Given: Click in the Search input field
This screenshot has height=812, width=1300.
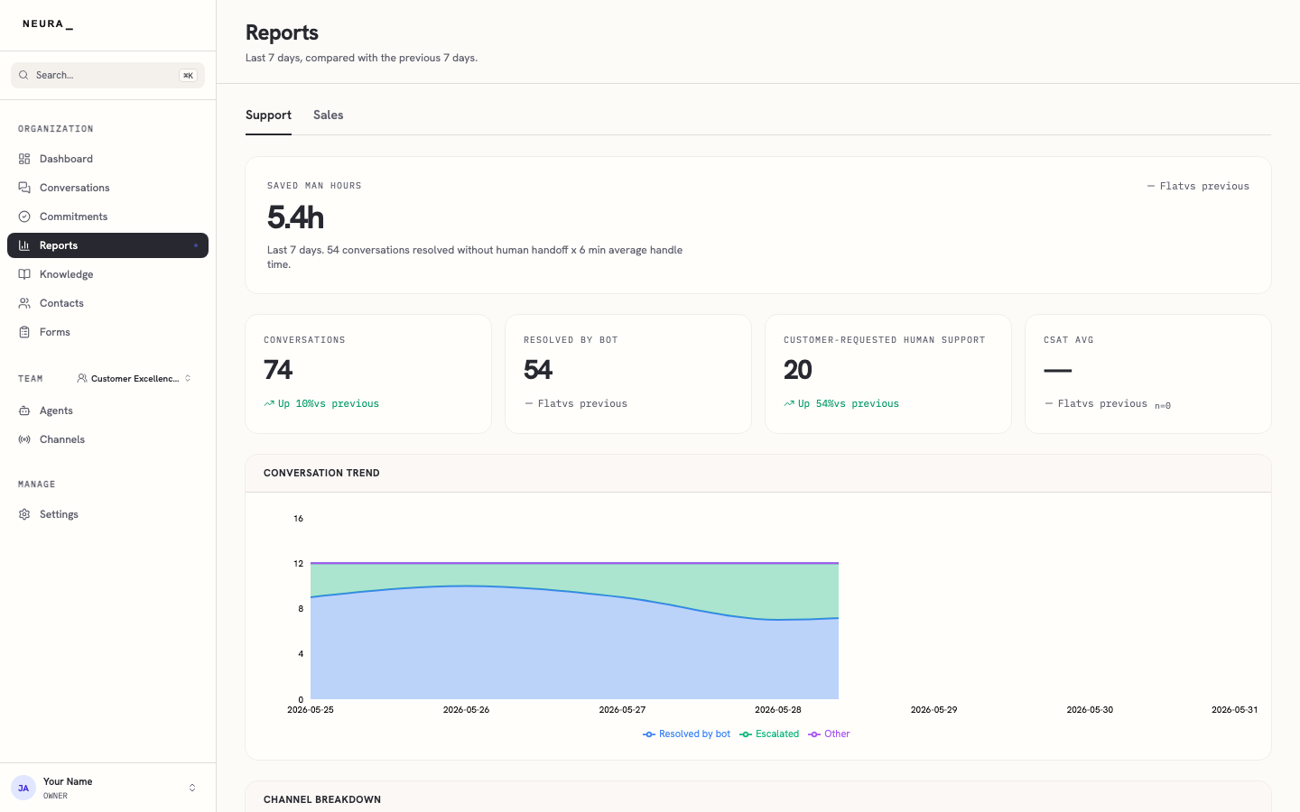Looking at the screenshot, I should coord(107,75).
